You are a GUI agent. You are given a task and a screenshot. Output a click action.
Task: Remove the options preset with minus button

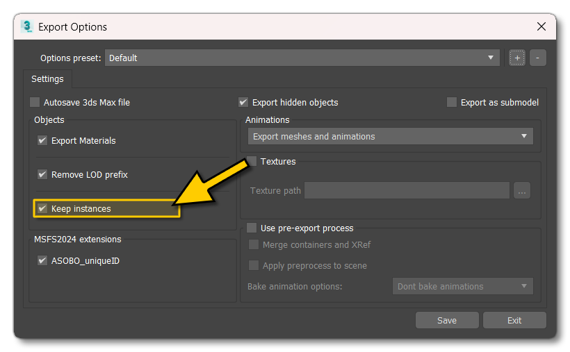537,58
